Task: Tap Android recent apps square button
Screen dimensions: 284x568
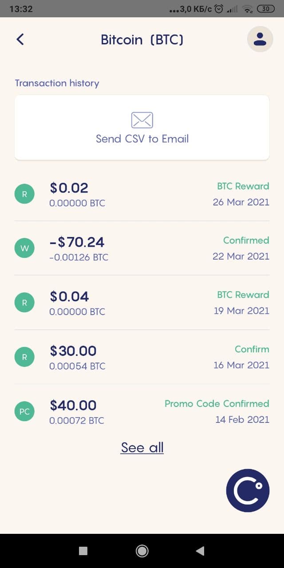Action: click(83, 551)
